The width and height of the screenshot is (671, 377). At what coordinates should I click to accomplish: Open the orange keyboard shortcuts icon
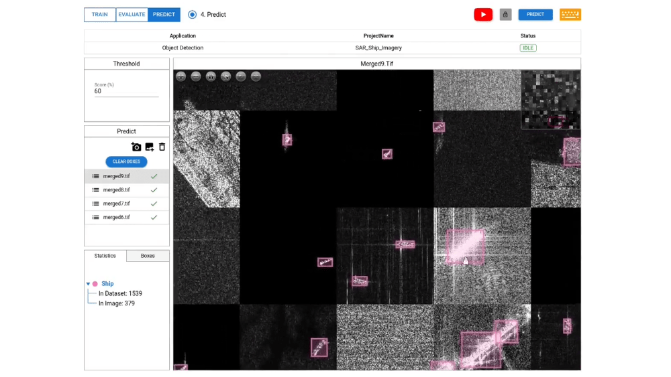tap(570, 15)
